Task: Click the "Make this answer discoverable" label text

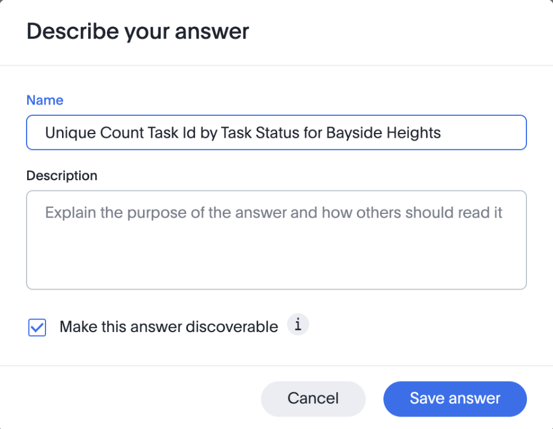Action: [168, 327]
